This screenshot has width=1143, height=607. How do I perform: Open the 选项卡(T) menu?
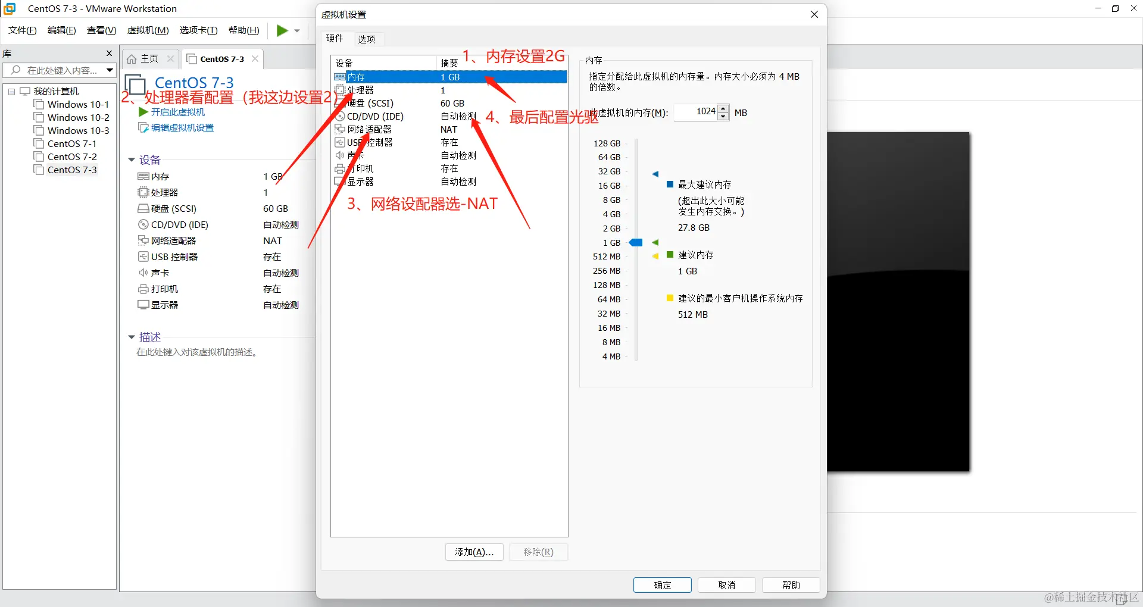point(199,30)
